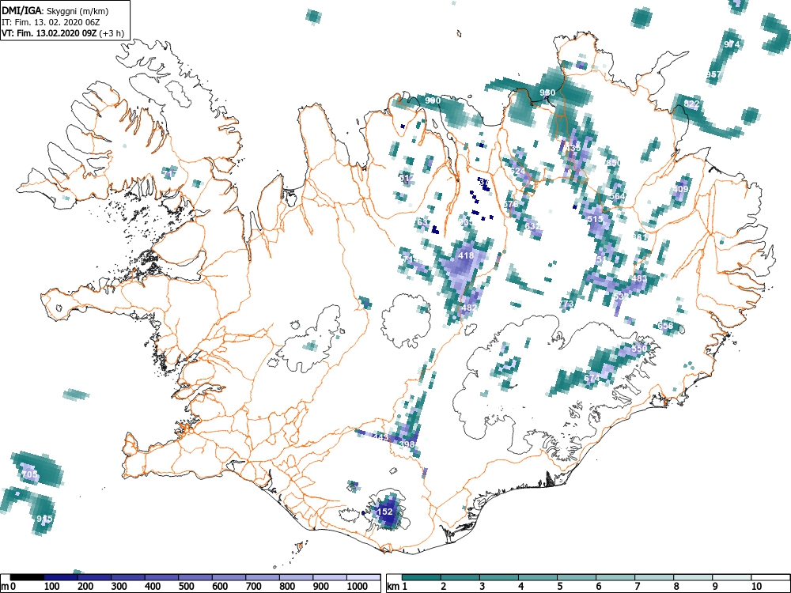
Task: Click the 'DMI/IGA: Skyggni (m/km)' title
Action: (x=55, y=11)
